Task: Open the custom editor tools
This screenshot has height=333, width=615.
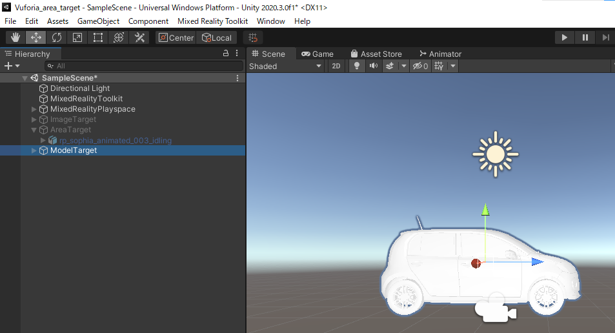Action: click(x=139, y=37)
